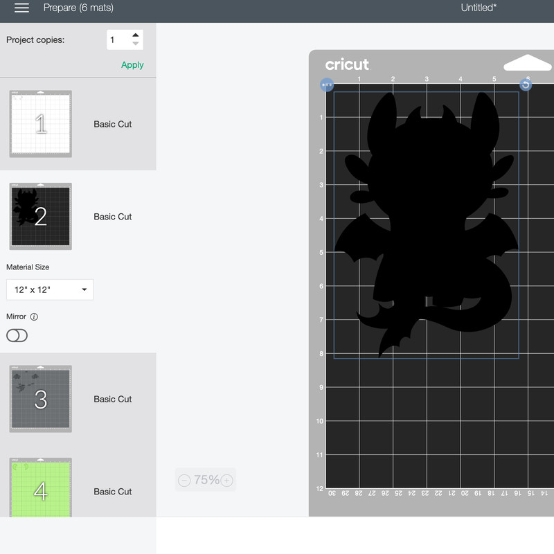Click the three-dot actions icon on the selected image

326,84
